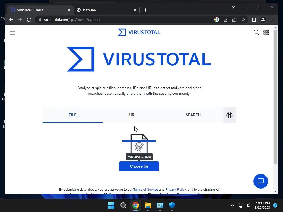The width and height of the screenshot is (283, 212).
Task: Bookmark this tab with star icon
Action: tap(243, 20)
